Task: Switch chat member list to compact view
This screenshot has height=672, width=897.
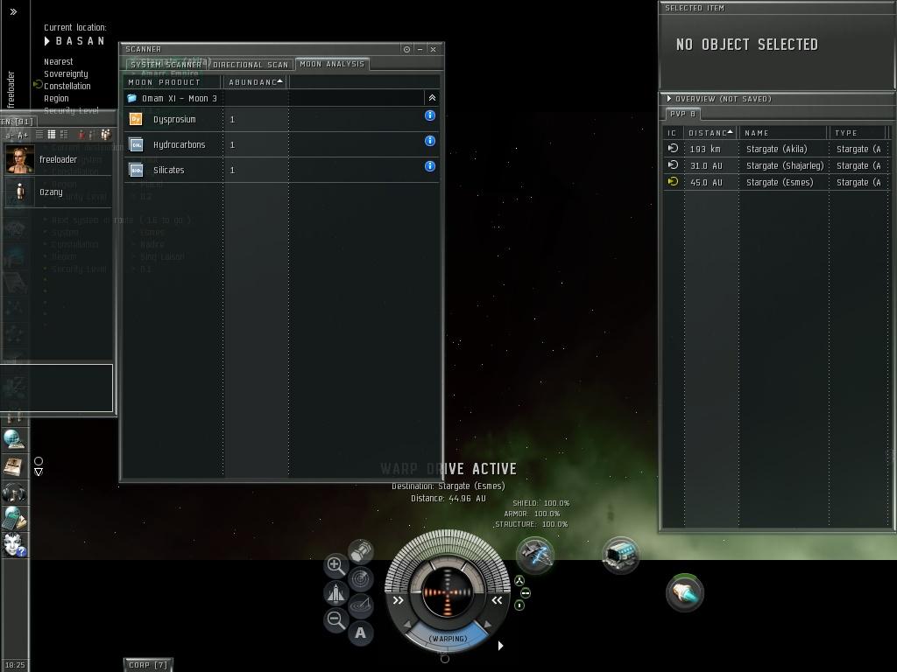Action: pyautogui.click(x=39, y=135)
